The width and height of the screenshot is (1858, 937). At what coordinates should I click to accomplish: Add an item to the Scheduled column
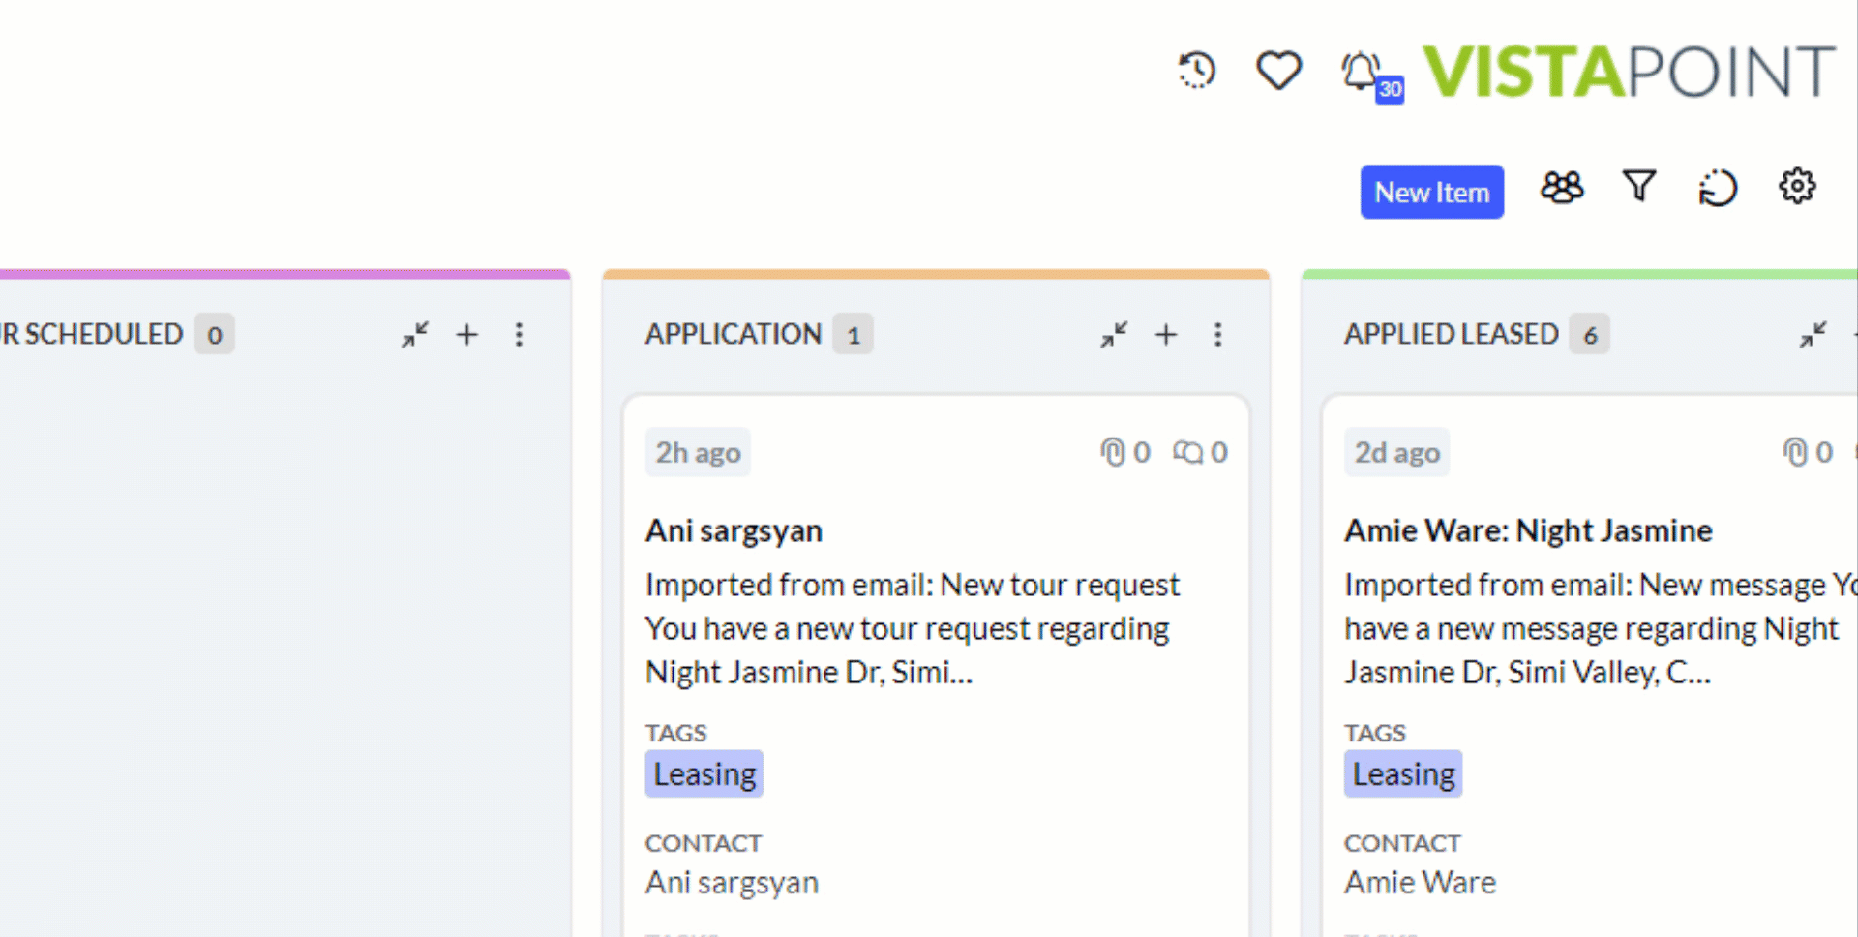467,335
